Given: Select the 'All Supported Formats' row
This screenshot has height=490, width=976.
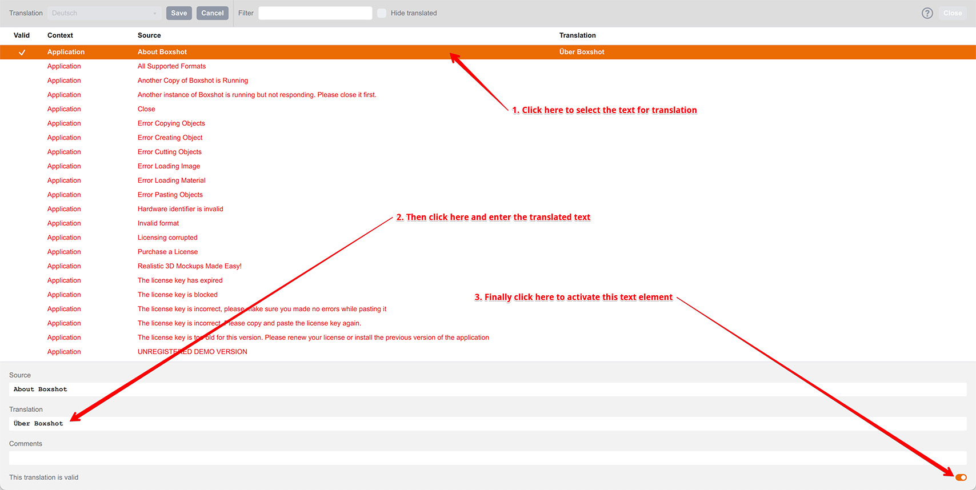Looking at the screenshot, I should coord(171,66).
